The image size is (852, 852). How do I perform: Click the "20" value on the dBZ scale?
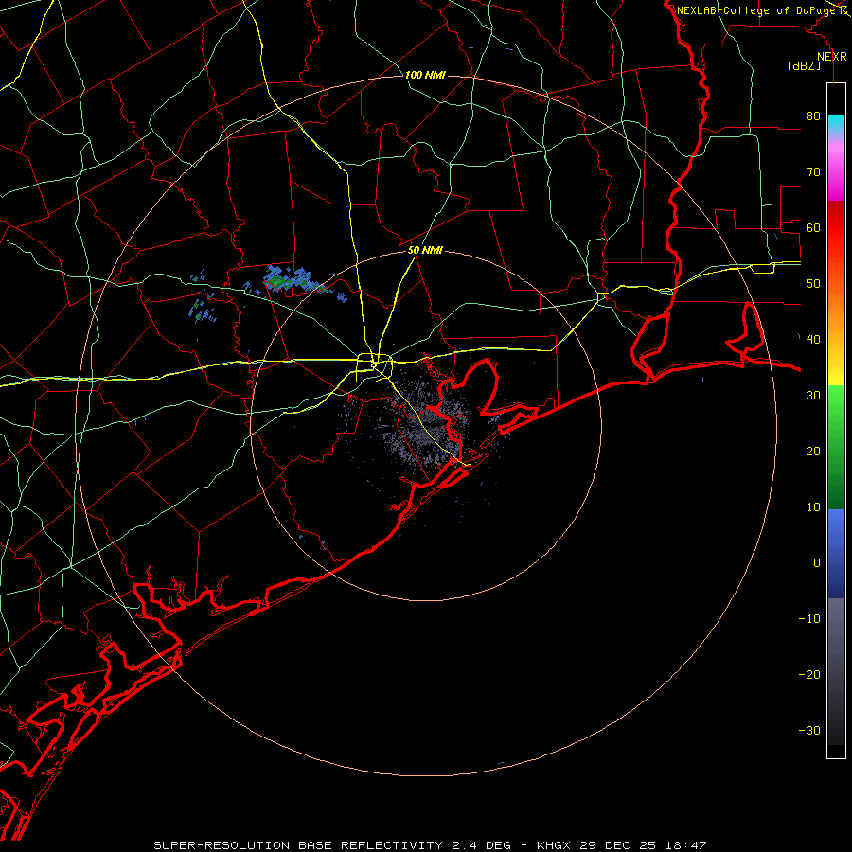click(x=813, y=451)
